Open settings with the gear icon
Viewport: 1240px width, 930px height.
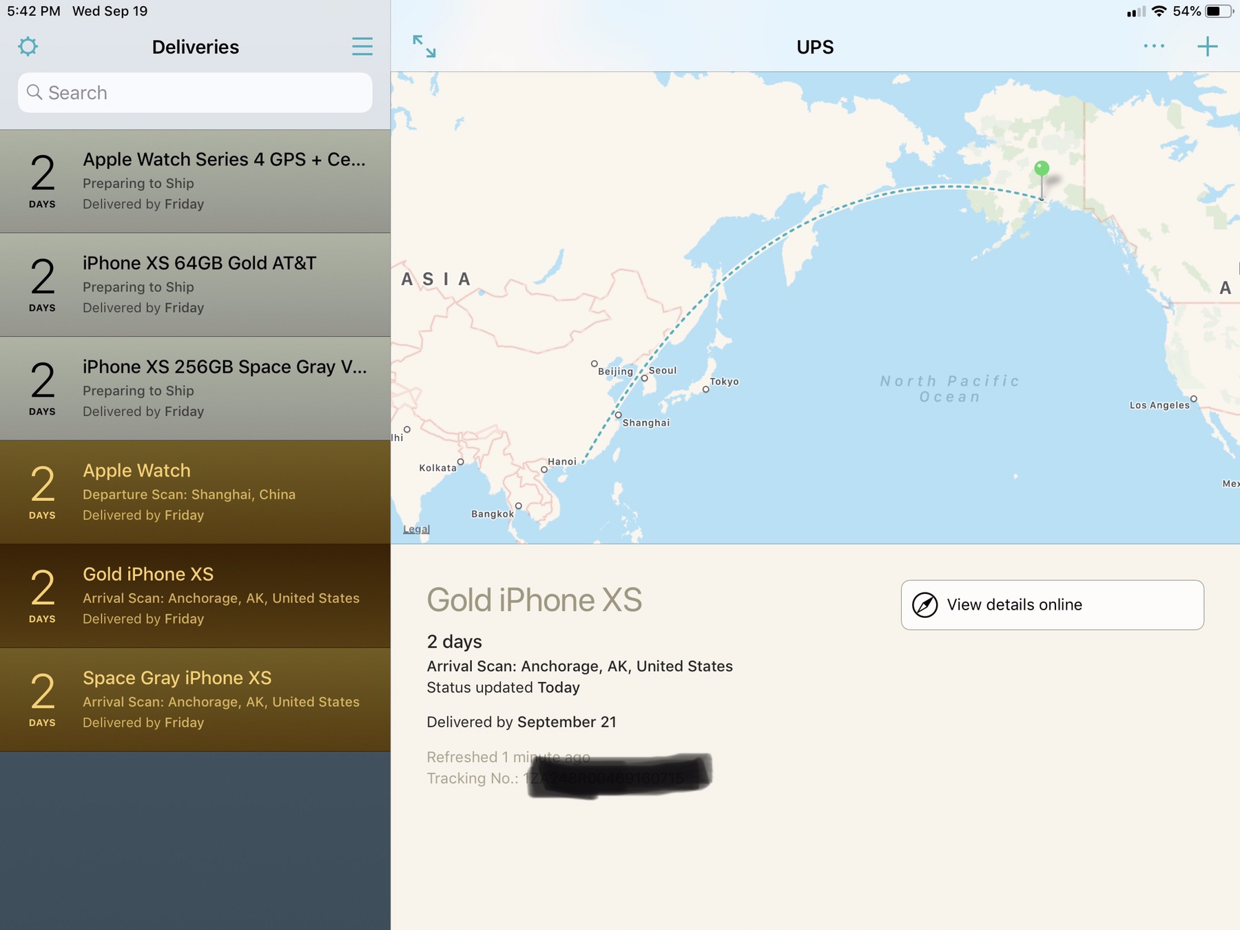(28, 47)
